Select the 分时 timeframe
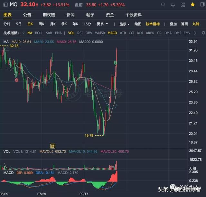 (7, 24)
